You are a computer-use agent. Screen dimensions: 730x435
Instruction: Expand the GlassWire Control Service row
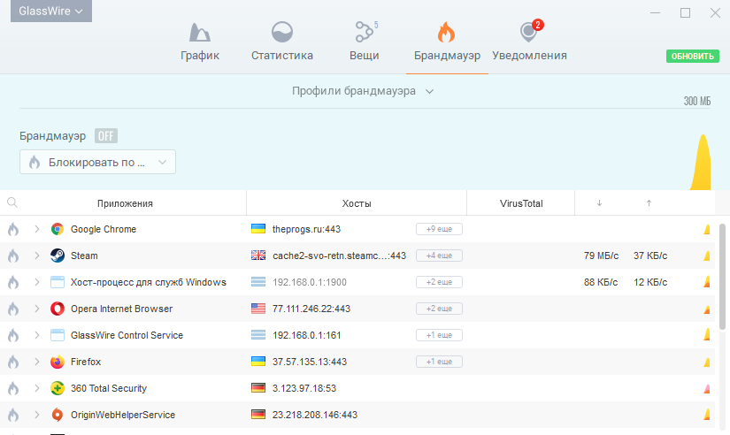click(37, 335)
